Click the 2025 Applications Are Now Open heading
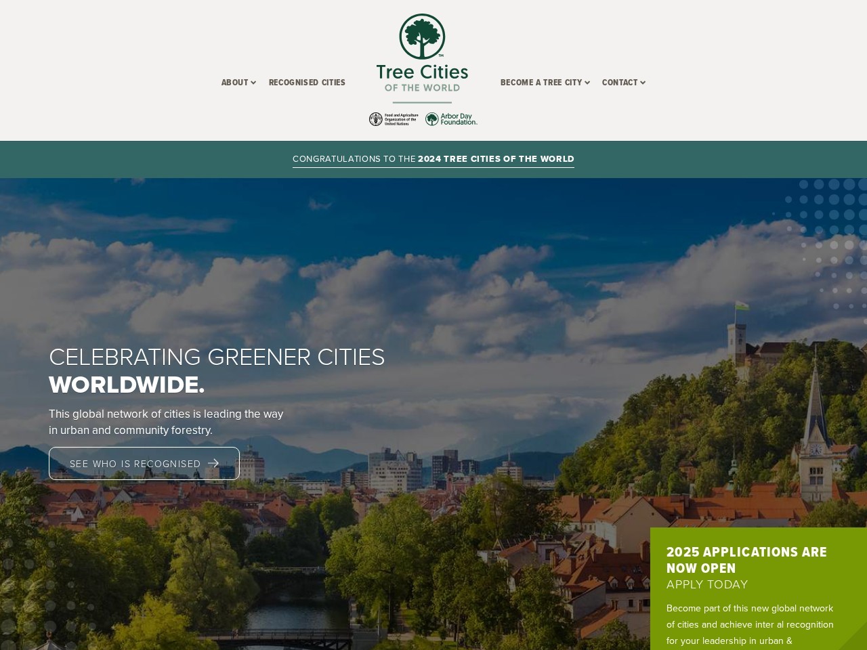 pos(746,560)
